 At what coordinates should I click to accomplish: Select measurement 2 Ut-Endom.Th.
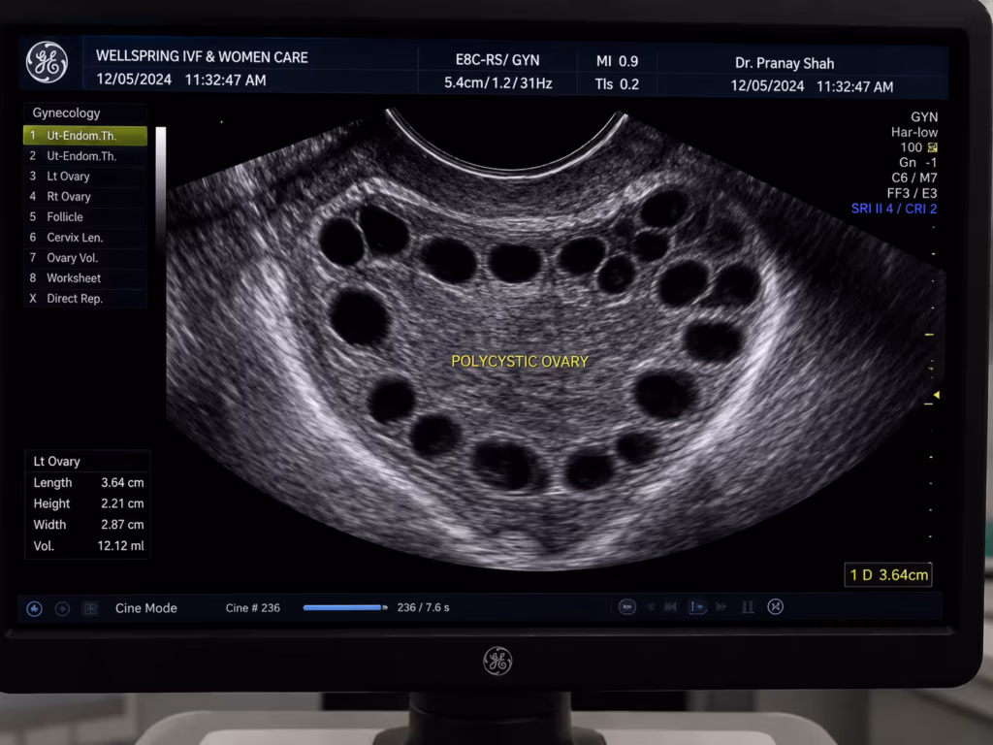coord(85,156)
